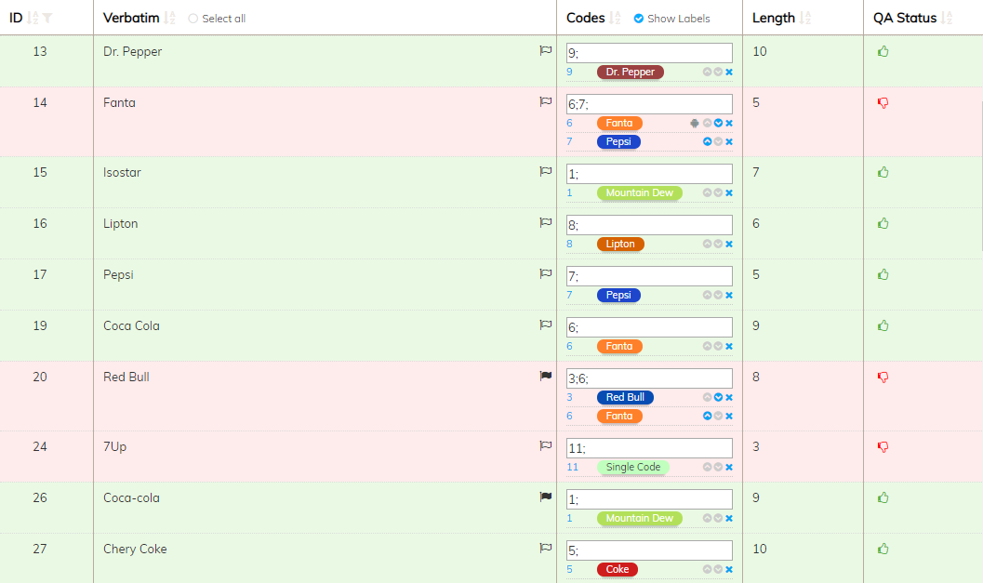983x583 pixels.
Task: Click the thumbs-up QA status for Isostar
Action: coord(883,172)
